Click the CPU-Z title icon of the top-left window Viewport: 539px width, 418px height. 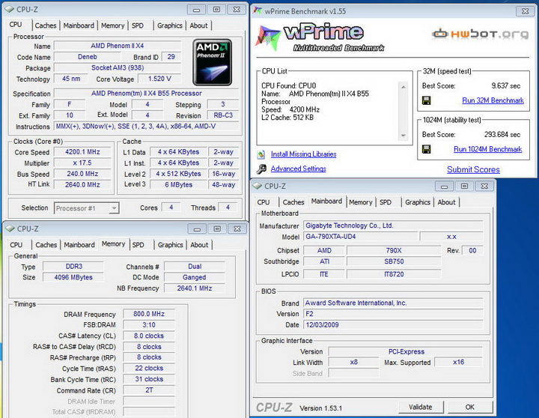[x=10, y=9]
